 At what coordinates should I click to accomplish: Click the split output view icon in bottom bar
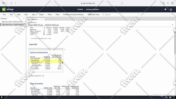pyautogui.click(x=166, y=97)
